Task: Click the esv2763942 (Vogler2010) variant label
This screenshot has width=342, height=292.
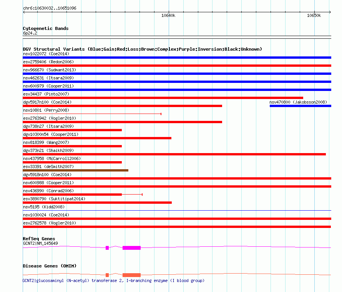Action: pyautogui.click(x=50, y=118)
